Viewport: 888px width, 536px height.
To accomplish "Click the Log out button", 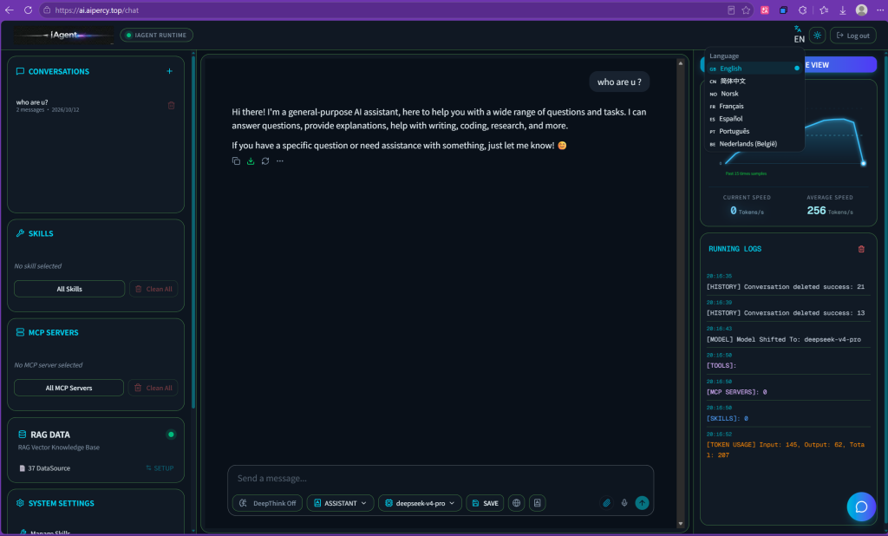I will coord(853,36).
